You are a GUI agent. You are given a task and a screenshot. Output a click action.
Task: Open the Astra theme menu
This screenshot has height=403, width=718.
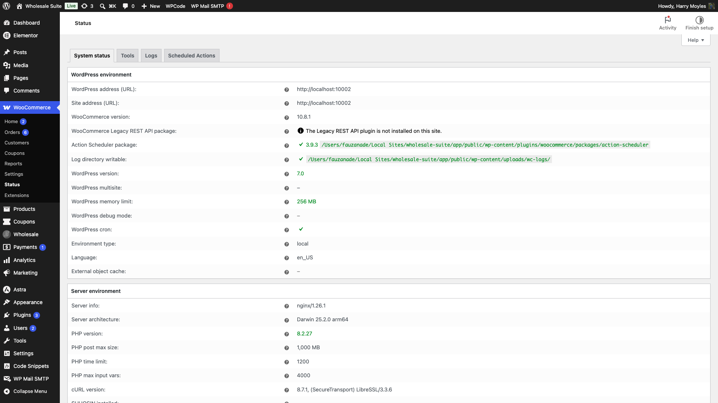(30, 290)
